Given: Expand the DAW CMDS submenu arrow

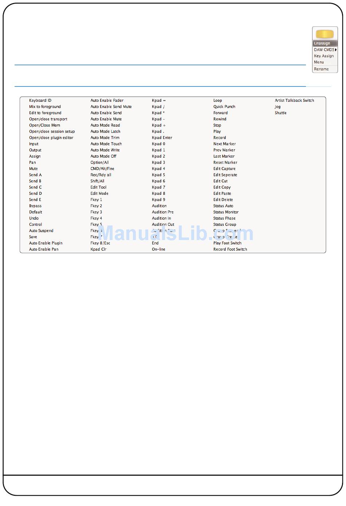Looking at the screenshot, I should (335, 50).
